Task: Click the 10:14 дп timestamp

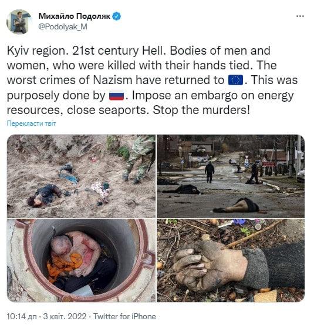Action: (x=22, y=316)
